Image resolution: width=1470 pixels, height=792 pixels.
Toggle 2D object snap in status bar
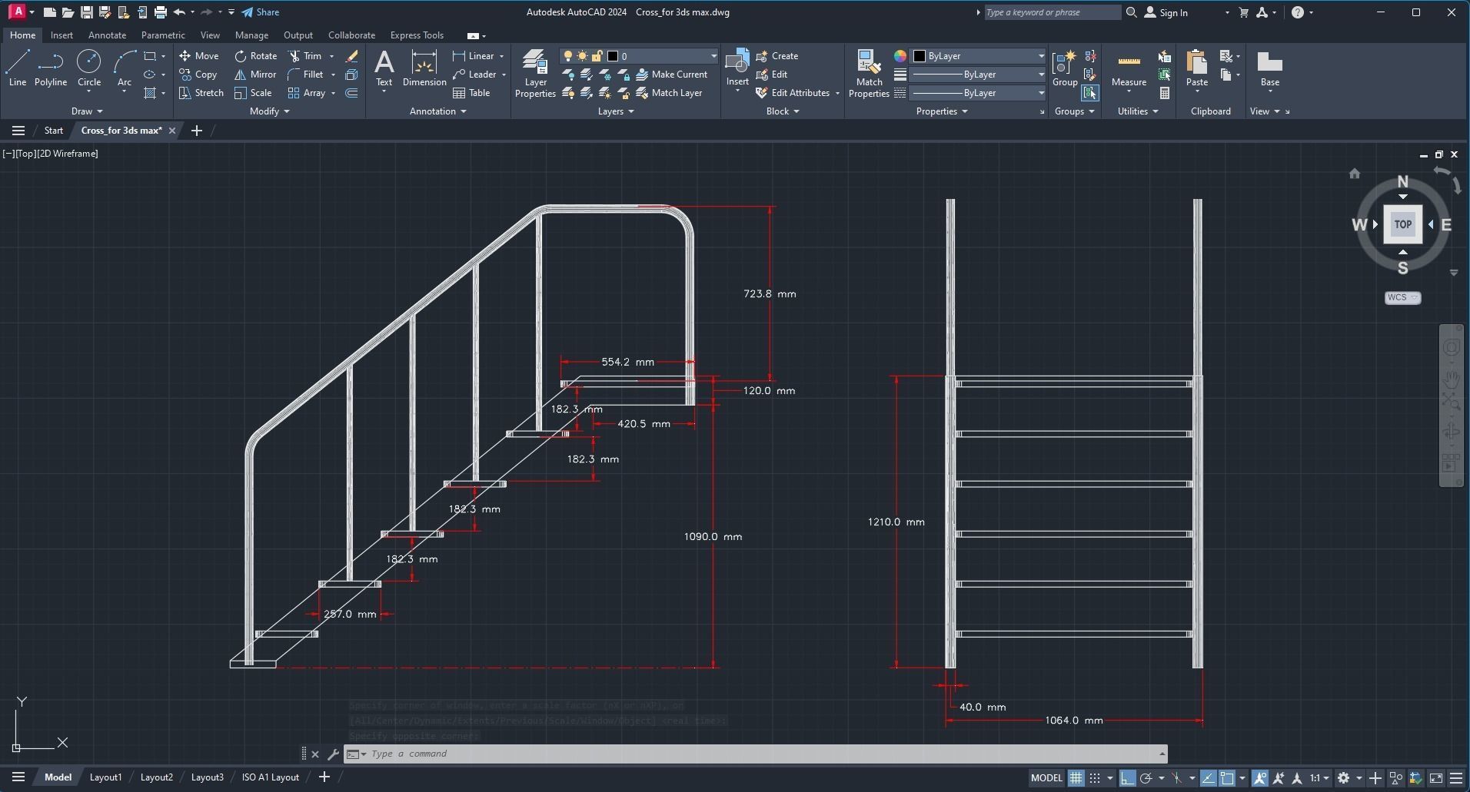click(x=1226, y=778)
